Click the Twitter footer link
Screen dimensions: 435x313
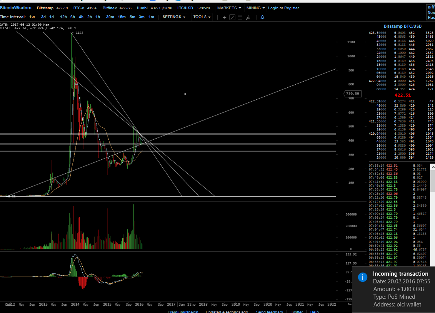coord(297,311)
